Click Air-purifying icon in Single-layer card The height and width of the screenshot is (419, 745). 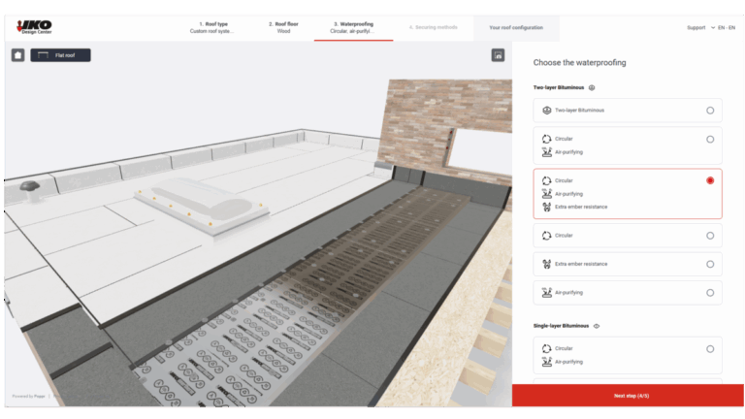(547, 362)
